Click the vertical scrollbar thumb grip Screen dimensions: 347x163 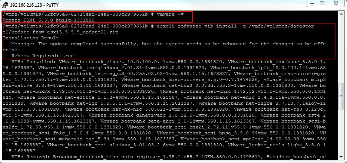341,97
